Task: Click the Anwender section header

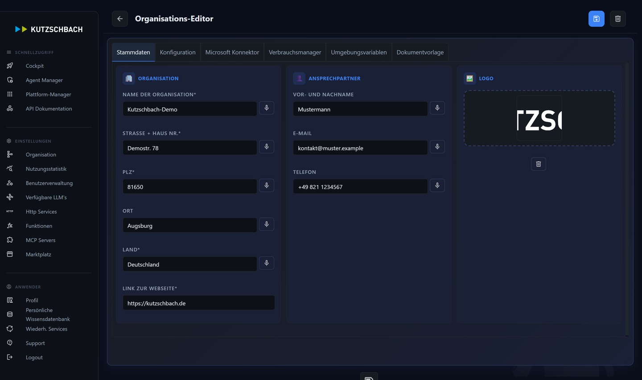Action: click(28, 287)
